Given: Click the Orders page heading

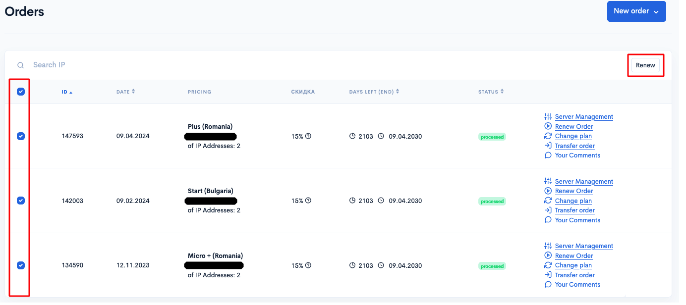Looking at the screenshot, I should pyautogui.click(x=24, y=11).
